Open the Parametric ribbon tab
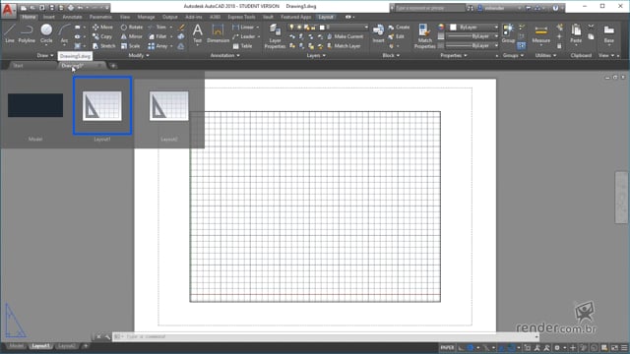Viewport: 630px width, 354px height. (100, 17)
